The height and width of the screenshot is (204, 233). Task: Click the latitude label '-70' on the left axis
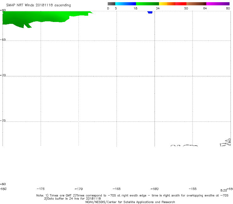(x=3, y=75)
